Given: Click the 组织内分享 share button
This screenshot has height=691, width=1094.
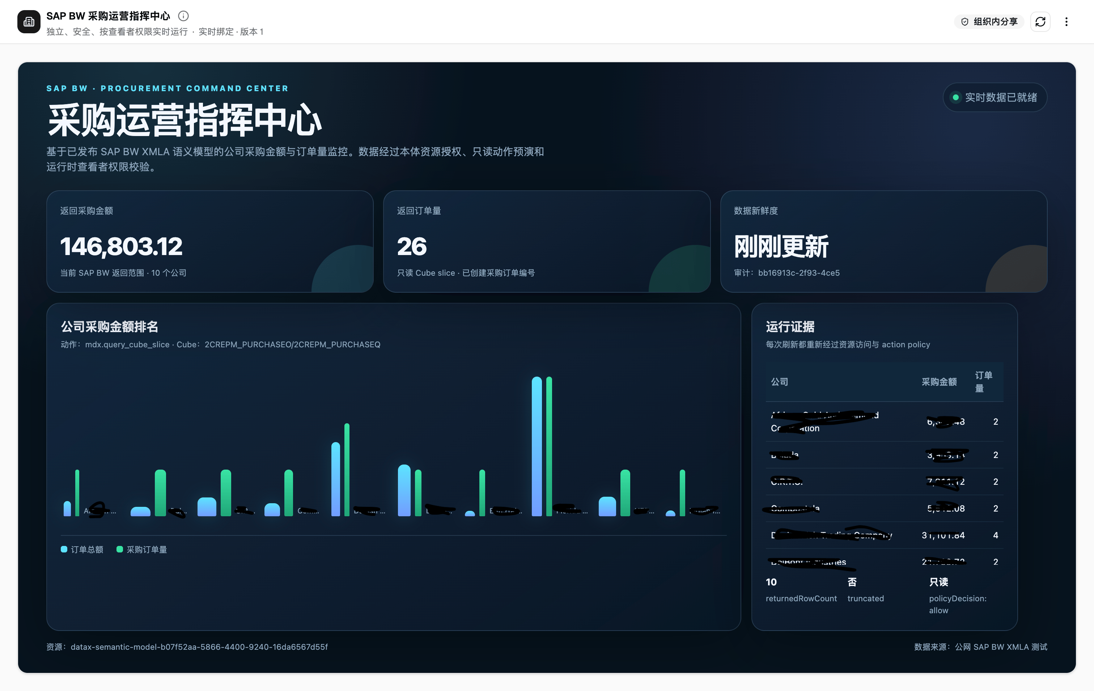Looking at the screenshot, I should tap(989, 21).
